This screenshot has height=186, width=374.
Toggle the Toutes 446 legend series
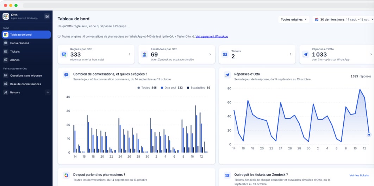coord(147,88)
